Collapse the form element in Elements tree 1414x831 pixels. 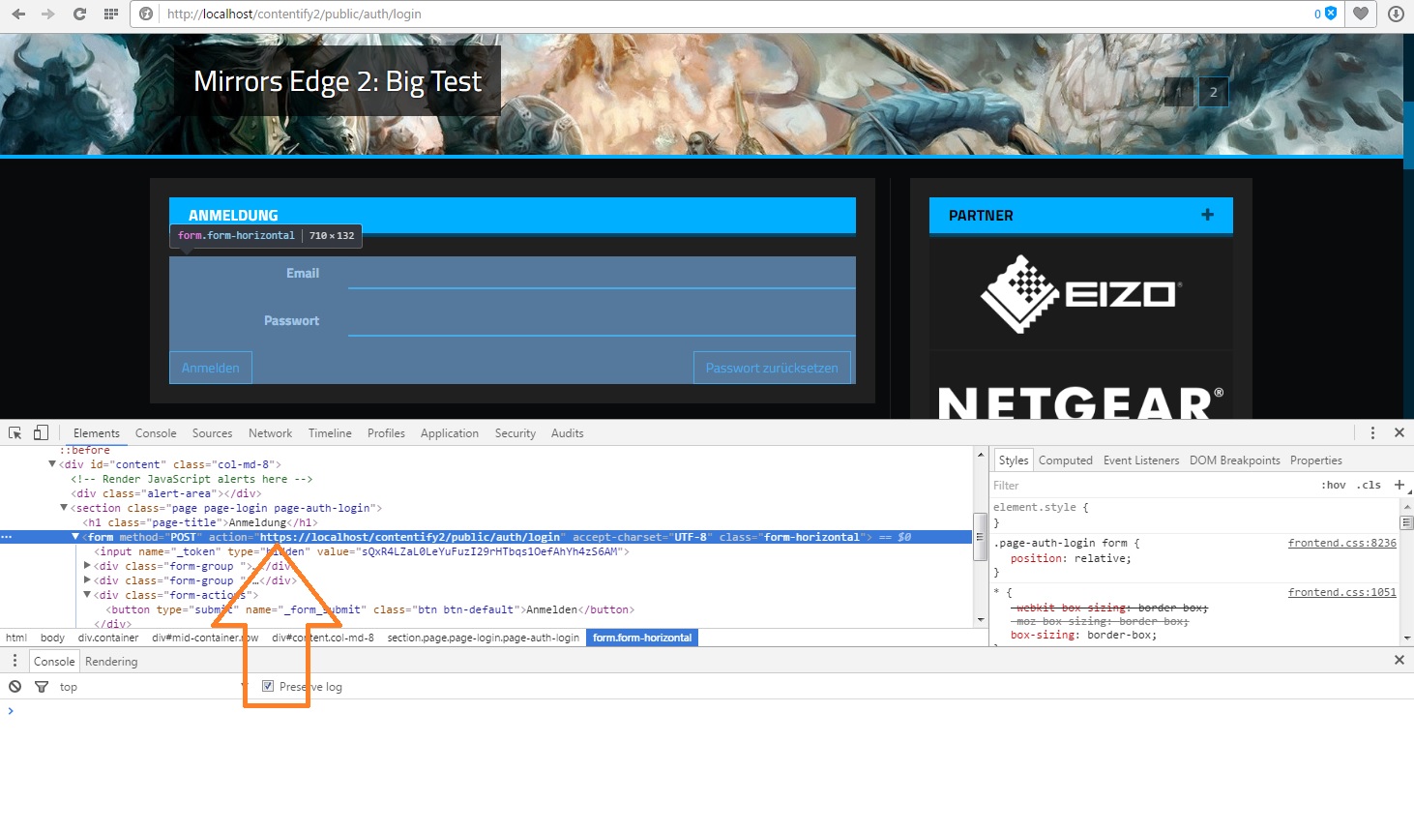point(75,536)
